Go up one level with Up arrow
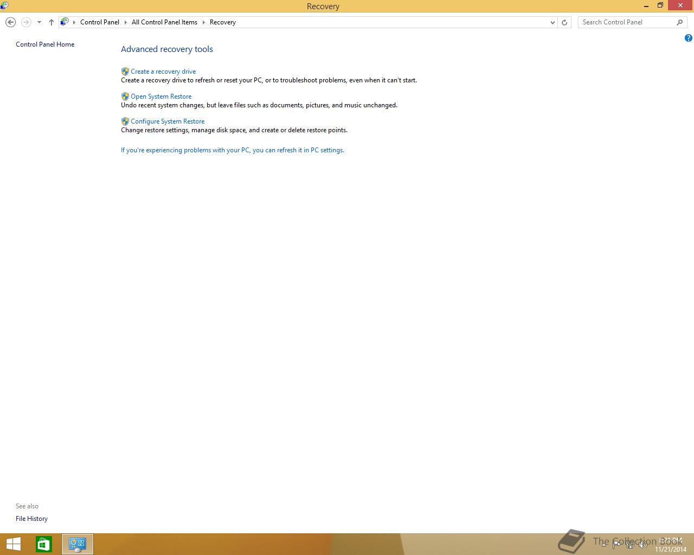Viewport: 694px width, 555px height. [52, 22]
